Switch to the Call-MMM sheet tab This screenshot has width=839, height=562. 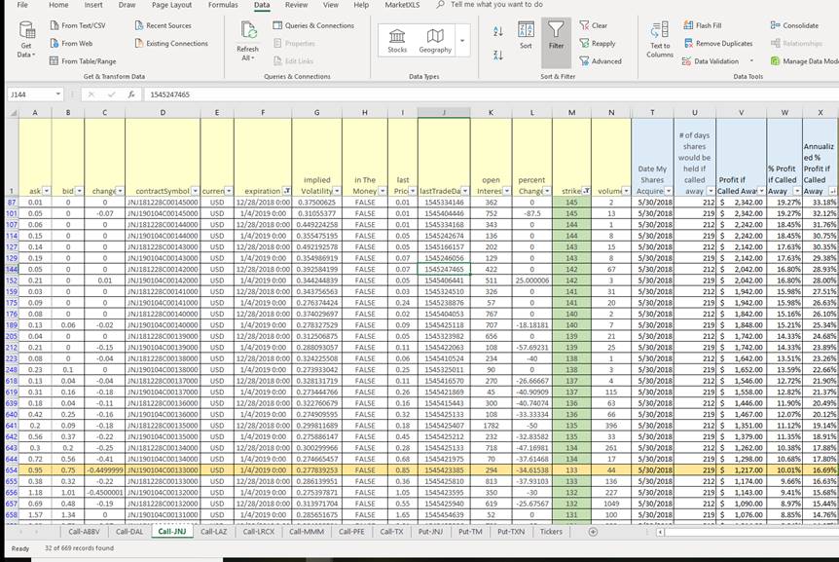tap(307, 532)
